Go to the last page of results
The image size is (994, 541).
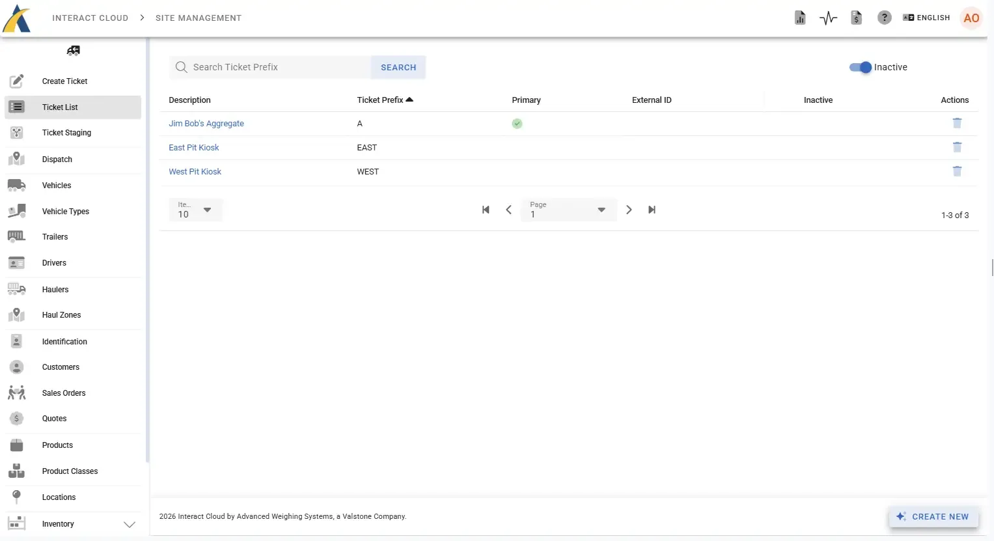click(652, 210)
